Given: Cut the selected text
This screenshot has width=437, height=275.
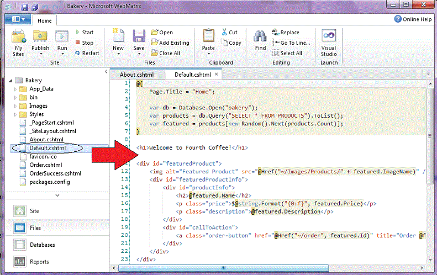Looking at the screenshot, I should pyautogui.click(x=229, y=33).
